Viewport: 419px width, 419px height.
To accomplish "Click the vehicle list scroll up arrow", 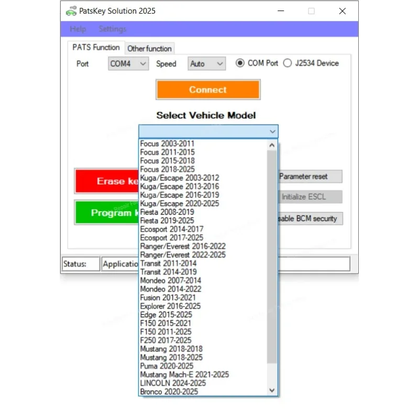I will 272,146.
